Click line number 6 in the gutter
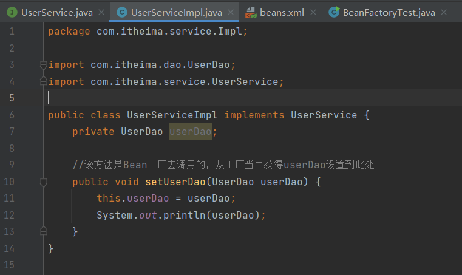The width and height of the screenshot is (462, 275). click(x=12, y=115)
